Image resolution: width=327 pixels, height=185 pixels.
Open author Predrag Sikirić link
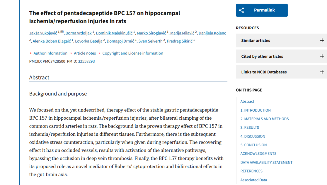[180, 41]
